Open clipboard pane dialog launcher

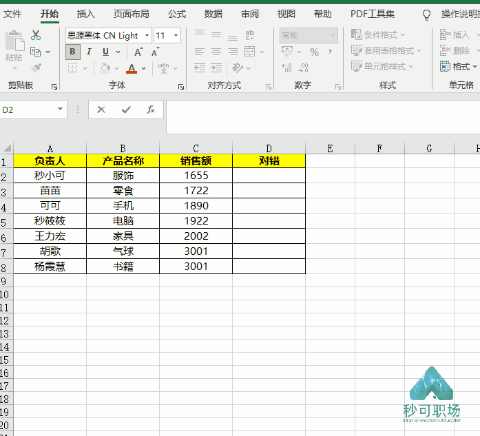[x=54, y=87]
